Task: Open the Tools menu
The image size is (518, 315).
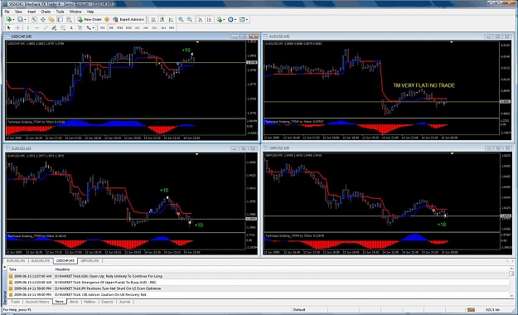Action: 60,12
